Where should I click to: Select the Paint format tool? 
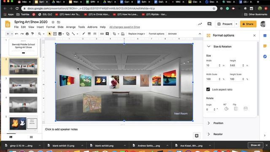point(32,34)
